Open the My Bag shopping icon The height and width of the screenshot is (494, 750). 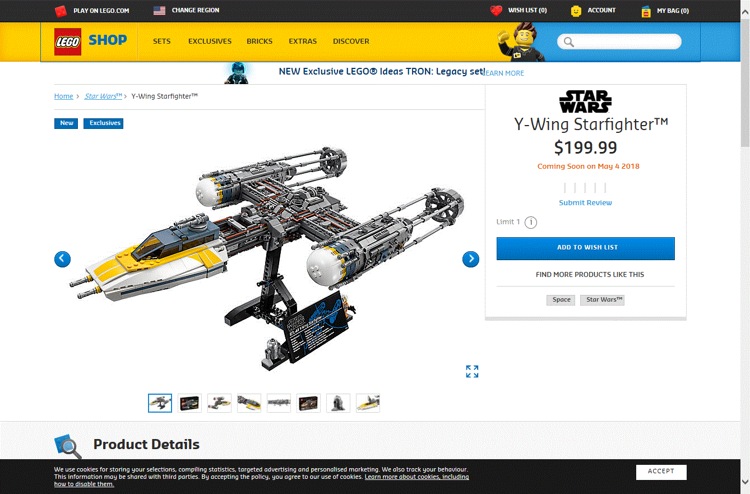(646, 11)
